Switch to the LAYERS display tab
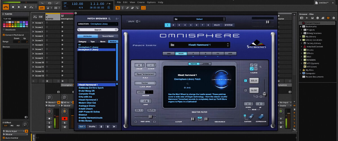This screenshot has height=141, width=338. pos(205,64)
